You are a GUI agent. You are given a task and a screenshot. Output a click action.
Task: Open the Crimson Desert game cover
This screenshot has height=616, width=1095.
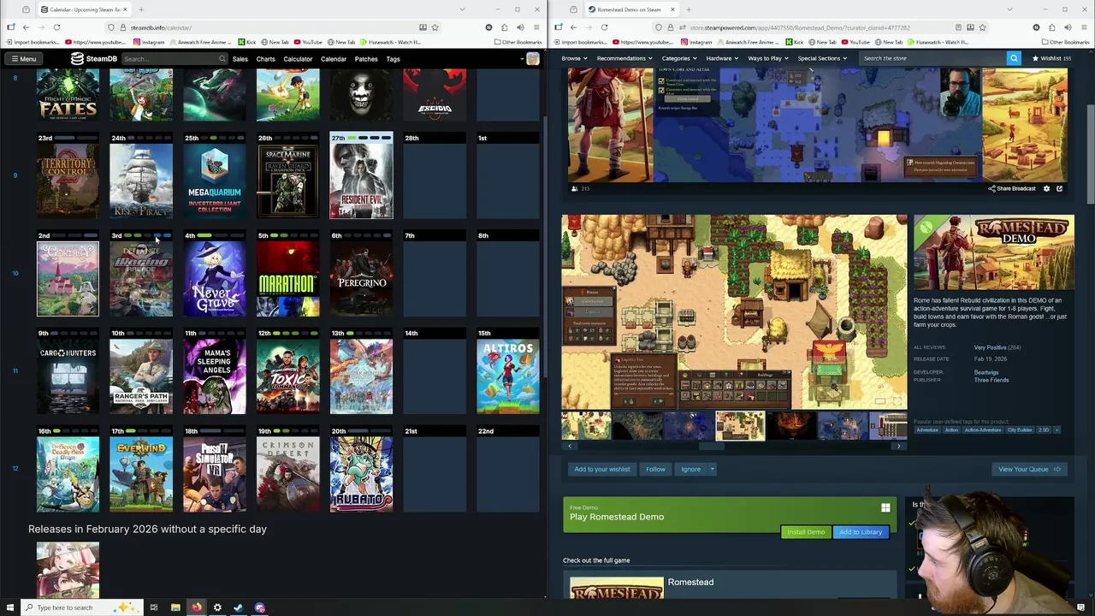pos(288,475)
